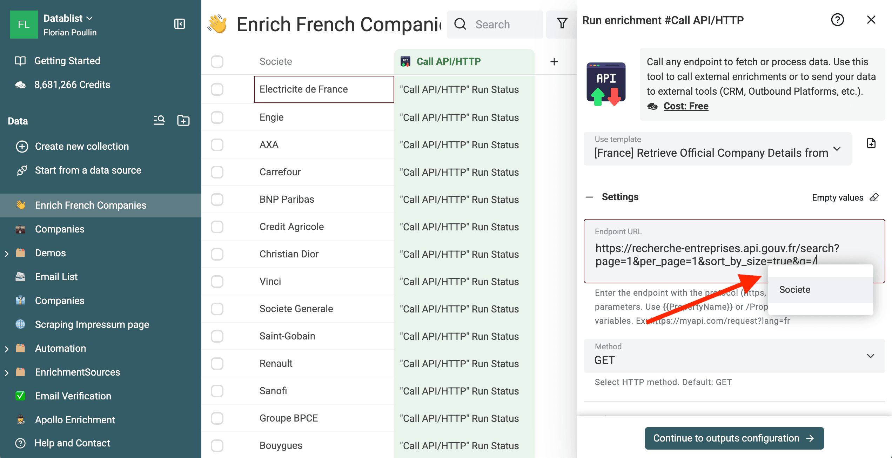Select all rows with the header checkbox
The height and width of the screenshot is (458, 892).
217,61
